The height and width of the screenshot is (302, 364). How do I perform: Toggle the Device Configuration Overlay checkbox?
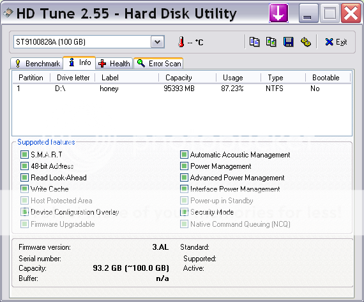pyautogui.click(x=25, y=212)
